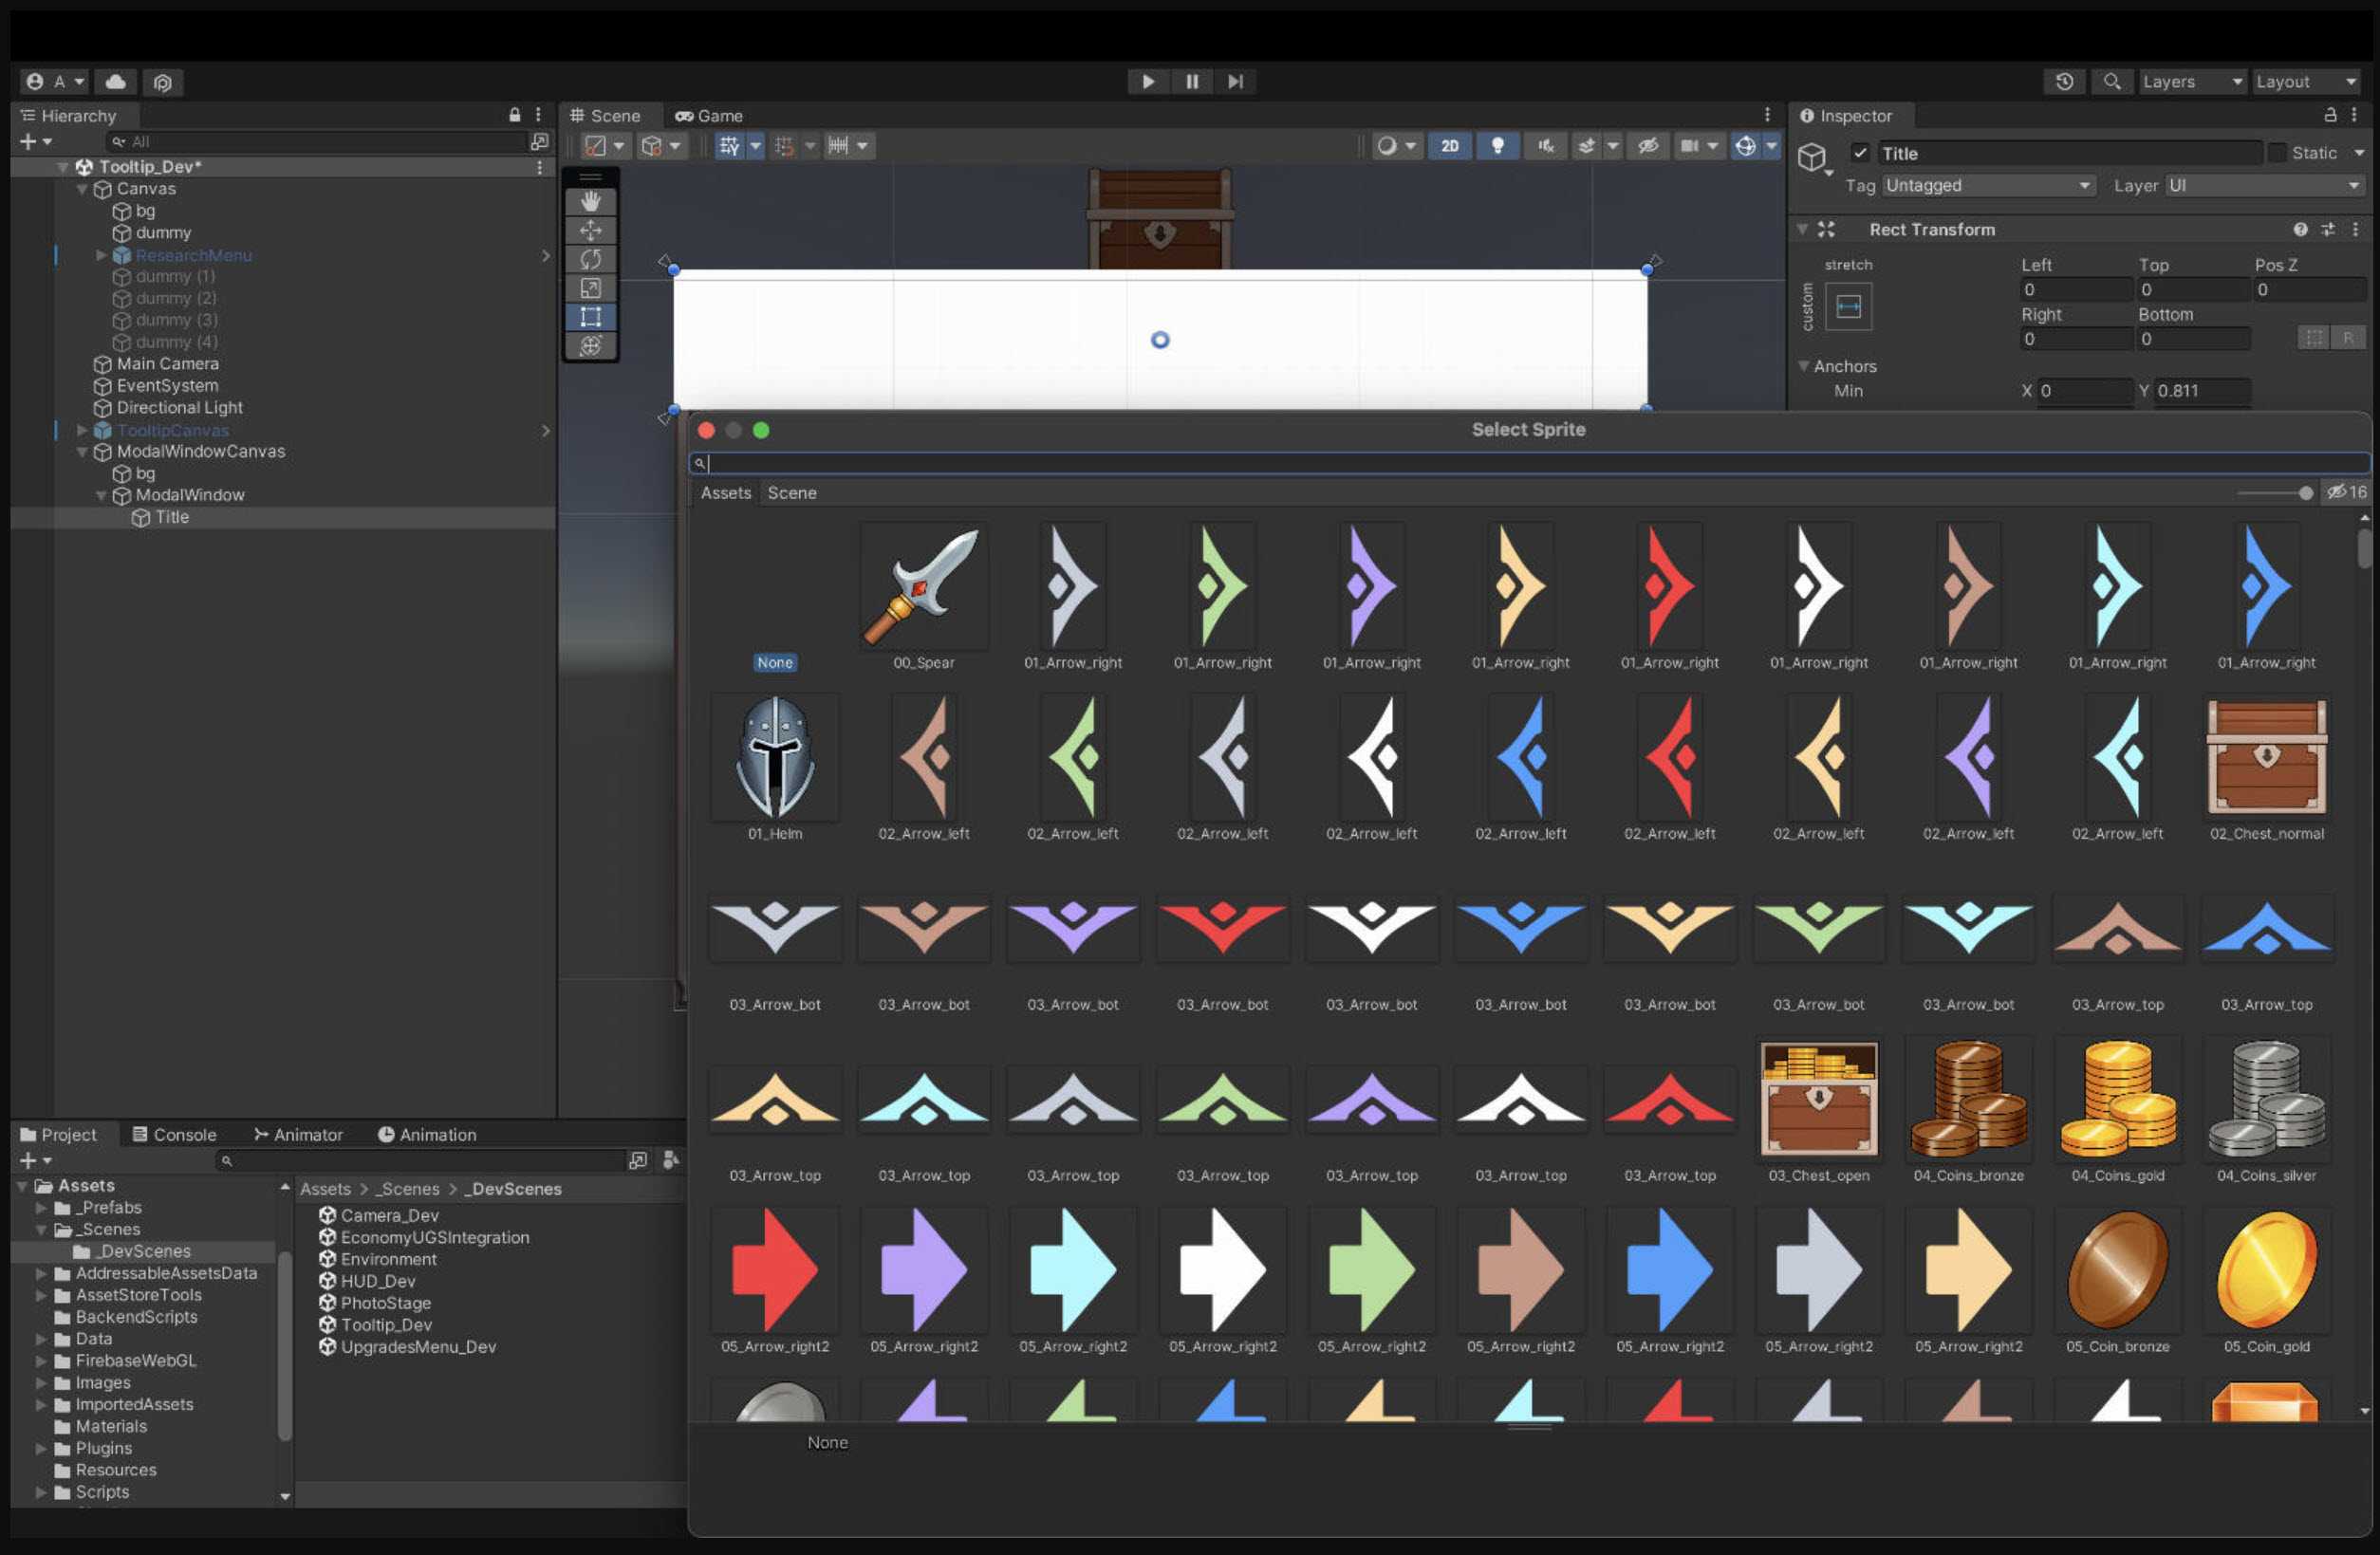2380x1555 pixels.
Task: Open Scene view three-dot menu
Action: pos(1767,115)
